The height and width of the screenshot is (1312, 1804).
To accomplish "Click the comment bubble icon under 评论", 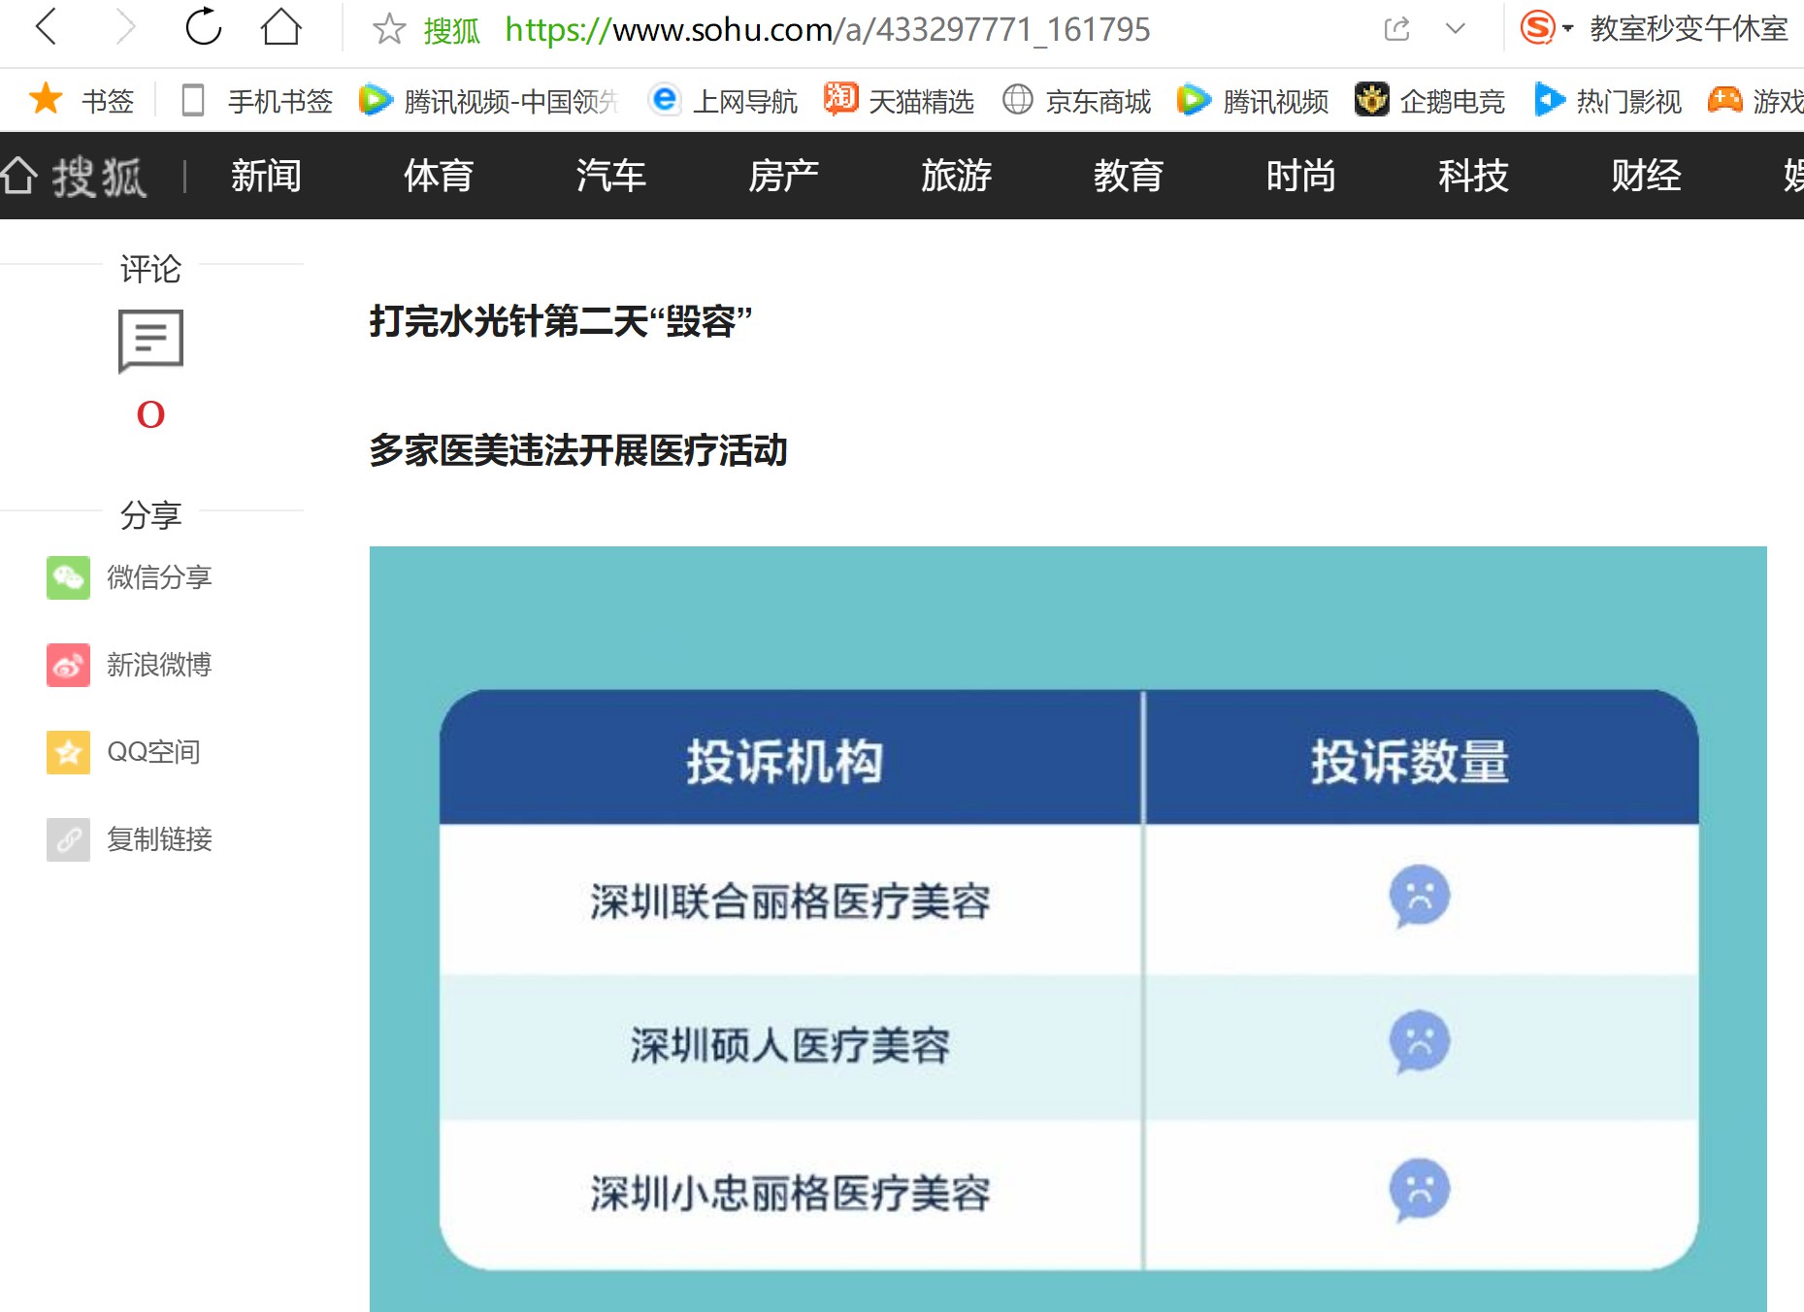I will 150,341.
